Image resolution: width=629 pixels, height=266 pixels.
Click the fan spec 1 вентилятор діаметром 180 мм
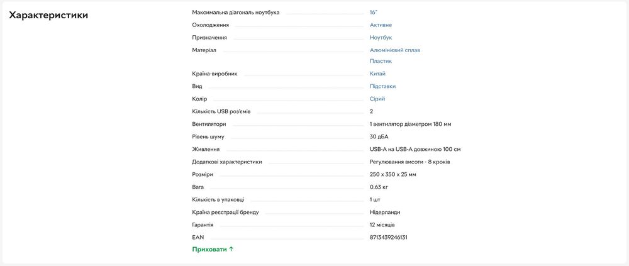click(x=410, y=125)
